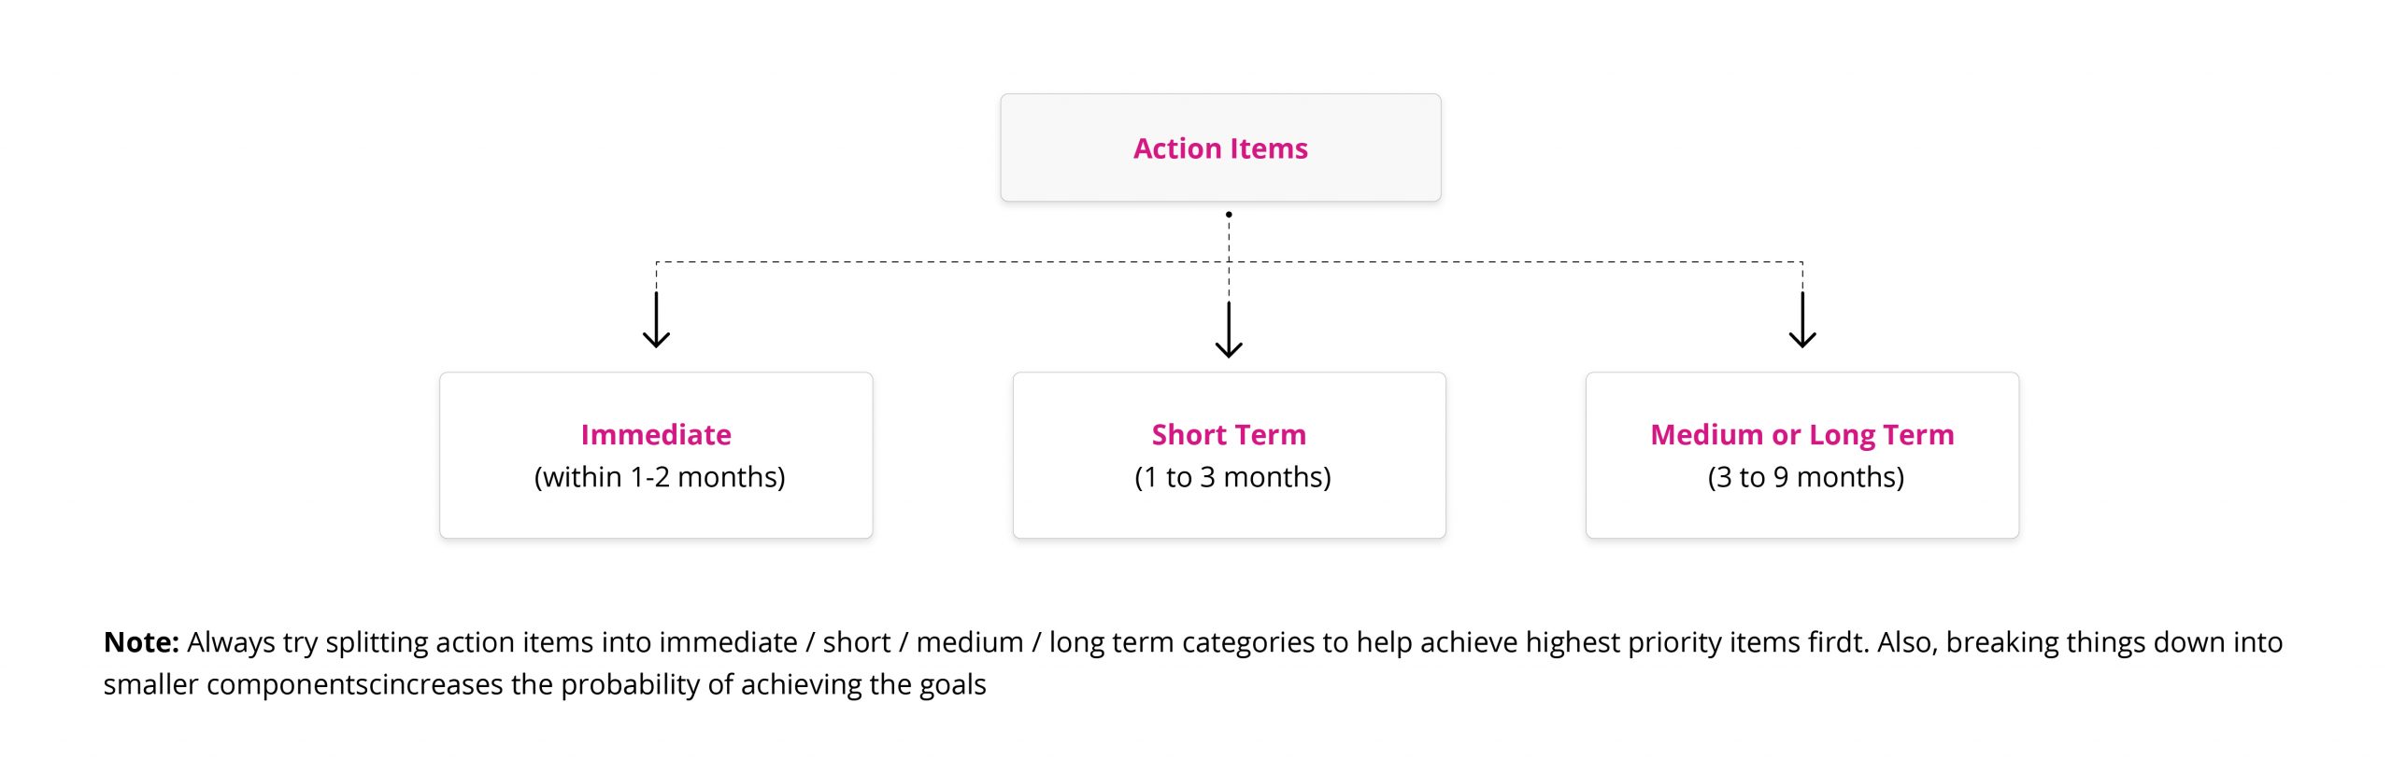The width and height of the screenshot is (2392, 759).
Task: Click the black dot below the Action Items box
Action: [1229, 215]
